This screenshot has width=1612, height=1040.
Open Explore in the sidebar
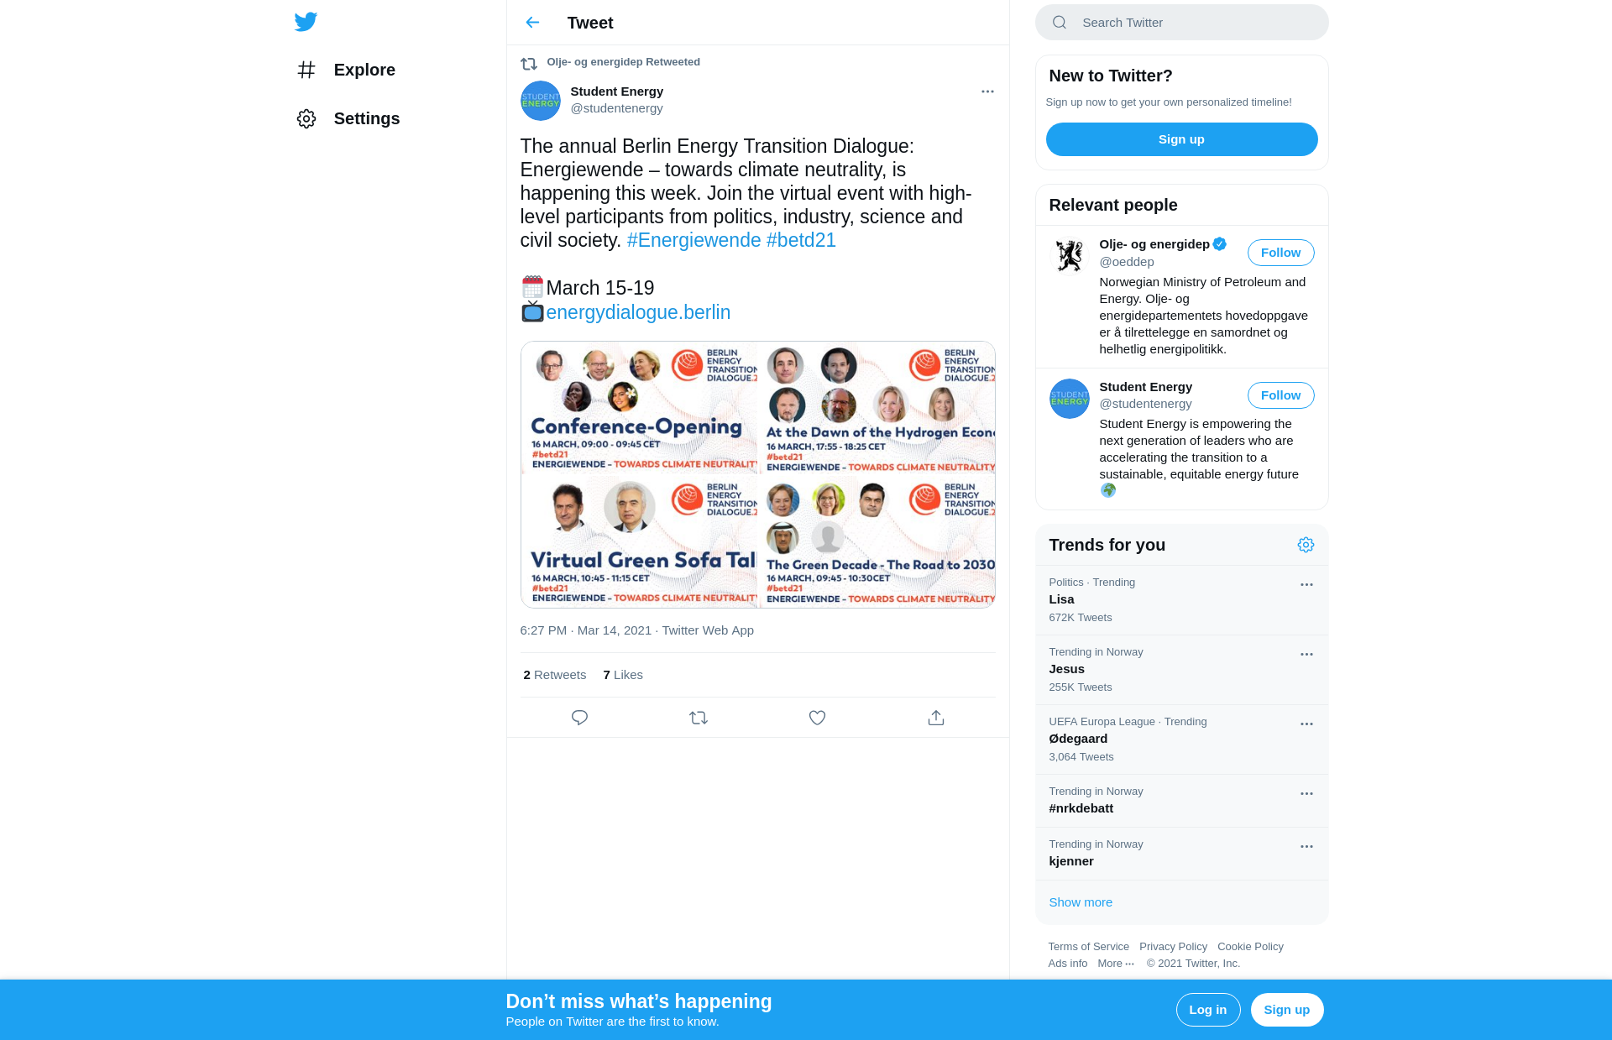pos(346,70)
